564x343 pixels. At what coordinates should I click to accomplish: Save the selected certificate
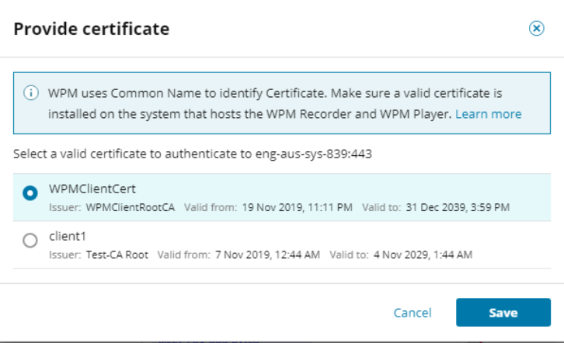[503, 313]
